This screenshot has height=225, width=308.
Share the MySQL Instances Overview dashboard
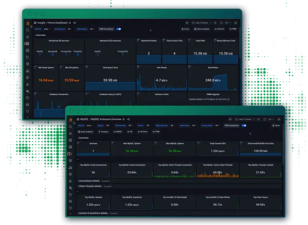pyautogui.click(x=128, y=118)
